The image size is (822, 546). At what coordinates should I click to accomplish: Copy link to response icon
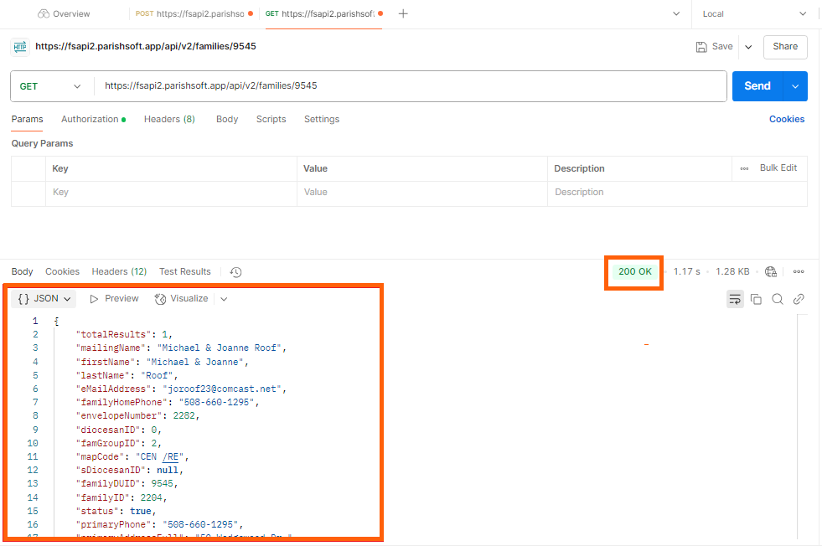click(x=799, y=299)
